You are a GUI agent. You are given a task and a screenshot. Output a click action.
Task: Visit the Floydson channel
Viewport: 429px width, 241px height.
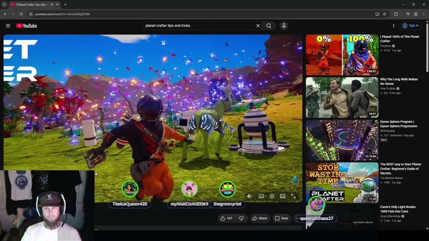[x=385, y=46]
